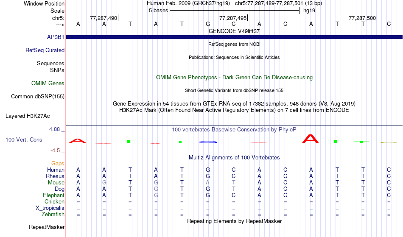Click the OMIM Genes track label
403x237 pixels.
(48, 83)
